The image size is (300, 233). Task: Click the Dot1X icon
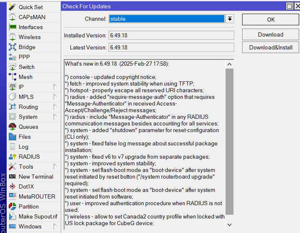tap(12, 186)
